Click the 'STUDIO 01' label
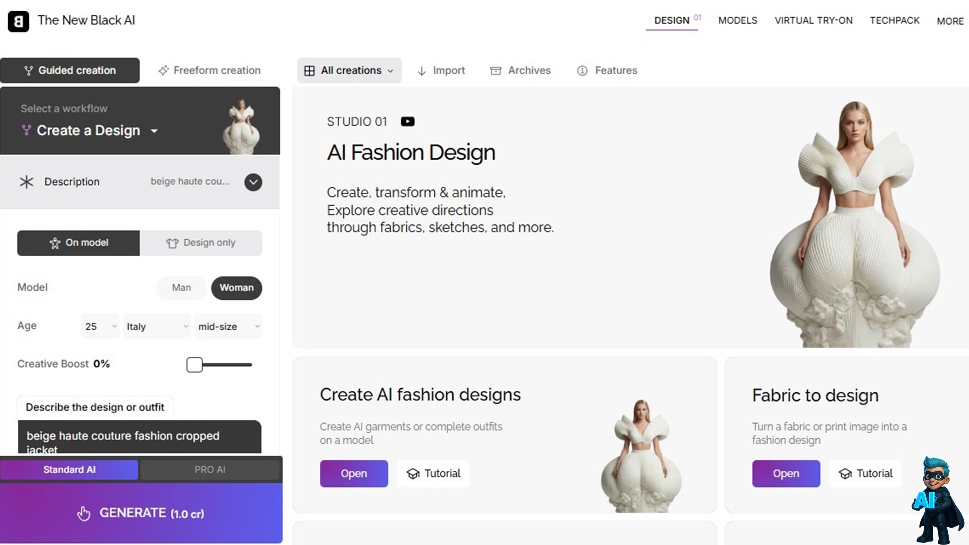This screenshot has width=969, height=545. 357,121
